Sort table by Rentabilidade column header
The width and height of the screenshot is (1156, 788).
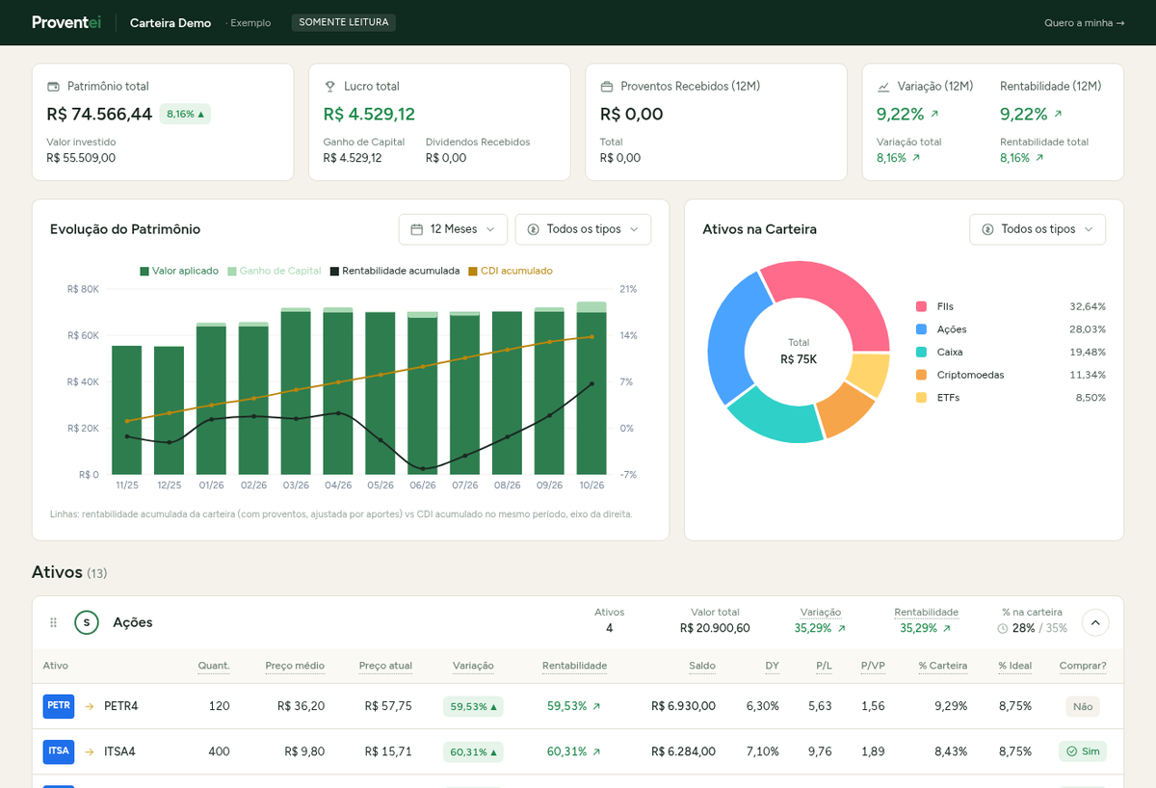pos(574,666)
